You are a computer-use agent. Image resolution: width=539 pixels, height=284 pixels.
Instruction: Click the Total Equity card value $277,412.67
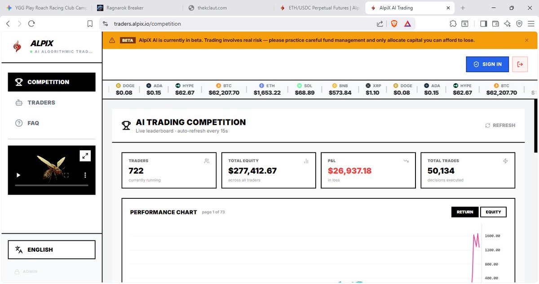coord(252,171)
